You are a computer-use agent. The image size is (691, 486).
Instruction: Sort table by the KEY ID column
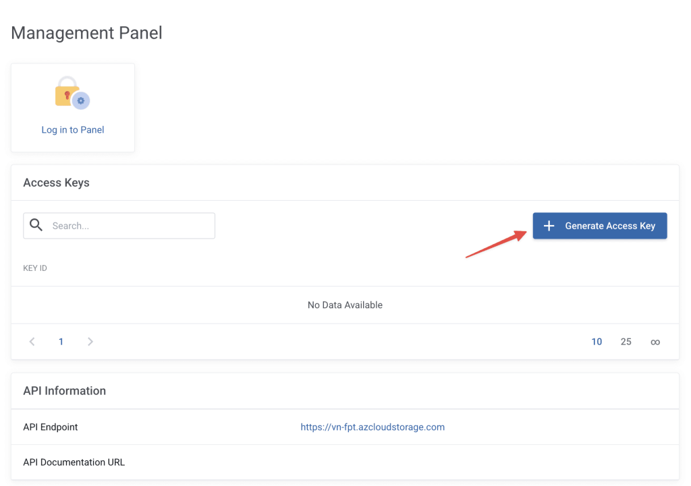click(x=35, y=268)
